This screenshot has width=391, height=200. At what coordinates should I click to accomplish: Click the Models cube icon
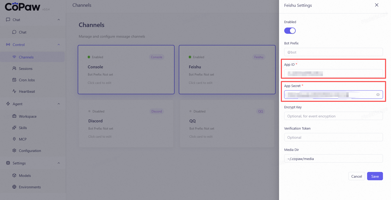pos(14,176)
